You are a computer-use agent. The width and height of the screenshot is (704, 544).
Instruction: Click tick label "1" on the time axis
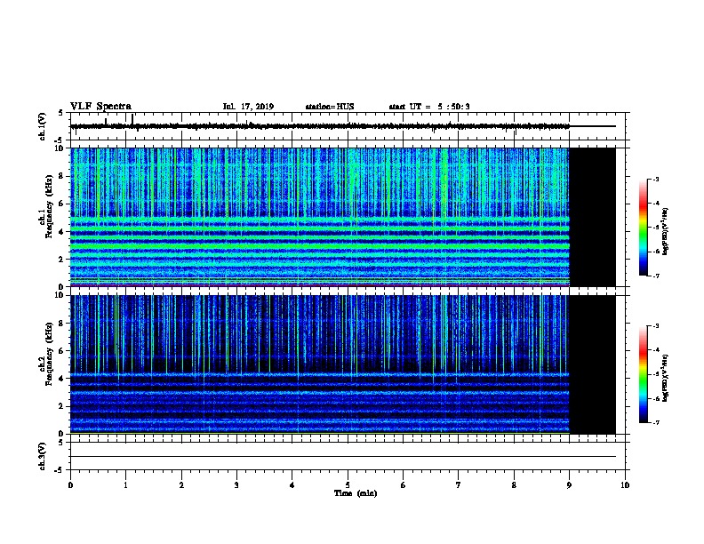coord(125,485)
